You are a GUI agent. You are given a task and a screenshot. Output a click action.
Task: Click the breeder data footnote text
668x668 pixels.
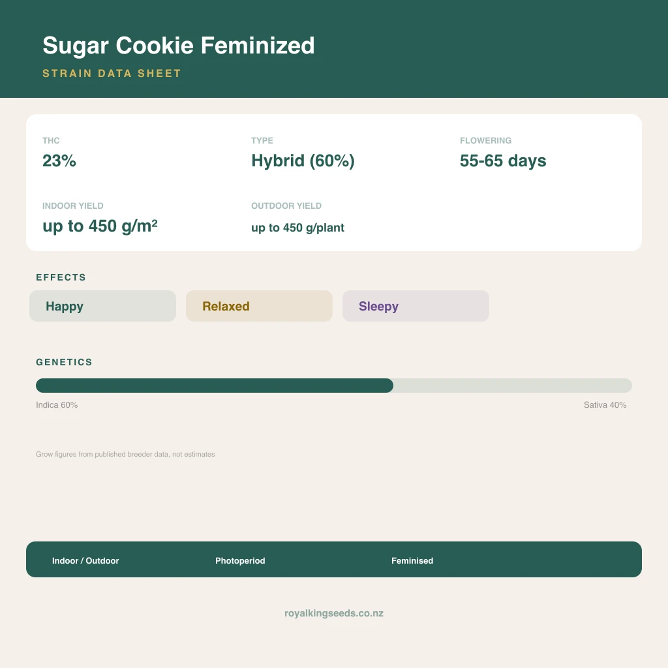pyautogui.click(x=125, y=454)
